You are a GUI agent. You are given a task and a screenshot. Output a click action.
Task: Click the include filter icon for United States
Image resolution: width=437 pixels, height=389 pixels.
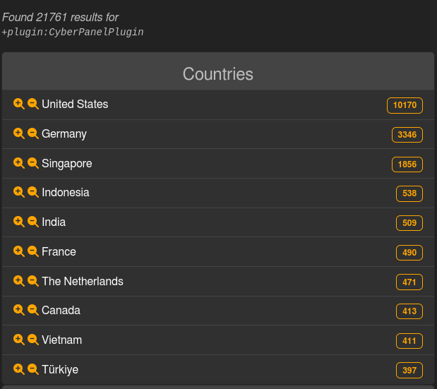pyautogui.click(x=19, y=104)
